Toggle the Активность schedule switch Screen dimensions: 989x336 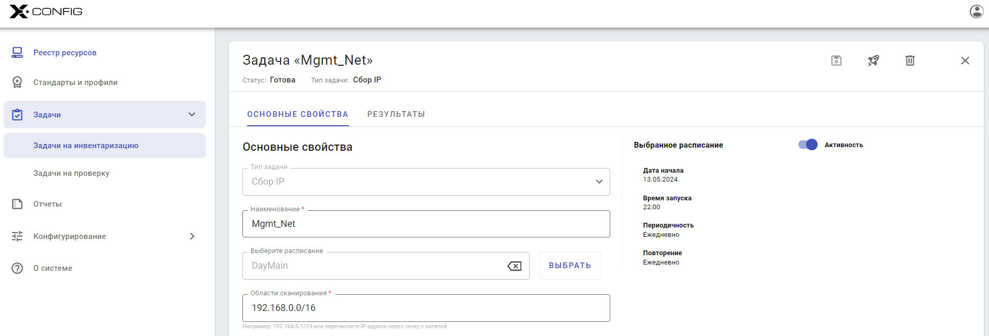point(808,145)
